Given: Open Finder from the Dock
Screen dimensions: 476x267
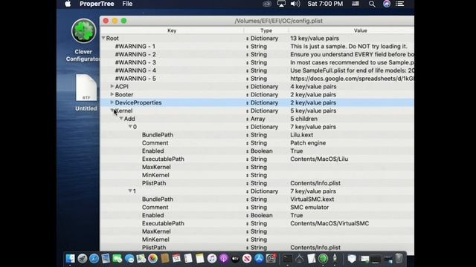Looking at the screenshot, I should coord(70,259).
